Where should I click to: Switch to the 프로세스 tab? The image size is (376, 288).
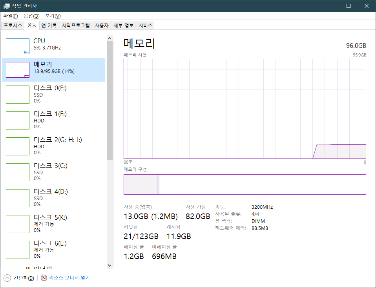pos(13,26)
